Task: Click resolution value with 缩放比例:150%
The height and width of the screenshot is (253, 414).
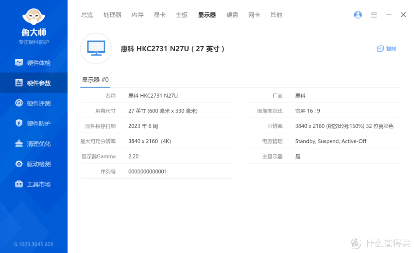Action: tap(344, 126)
